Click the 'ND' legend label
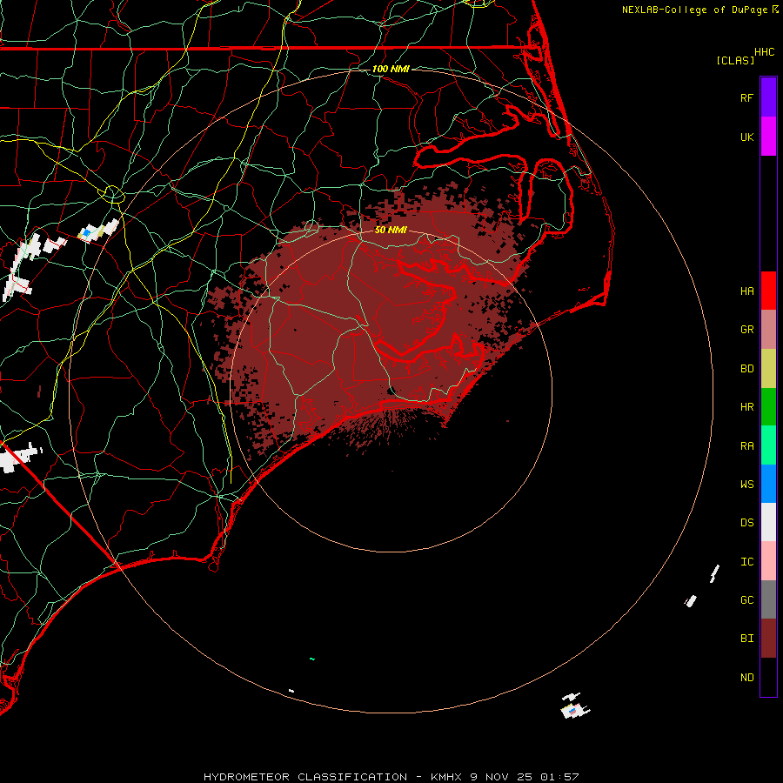 point(746,678)
